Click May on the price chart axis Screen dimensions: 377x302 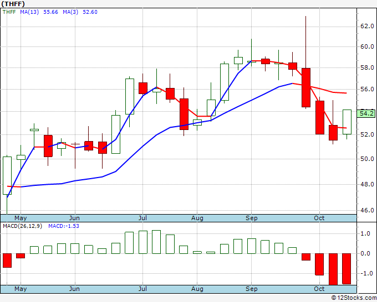pyautogui.click(x=21, y=218)
